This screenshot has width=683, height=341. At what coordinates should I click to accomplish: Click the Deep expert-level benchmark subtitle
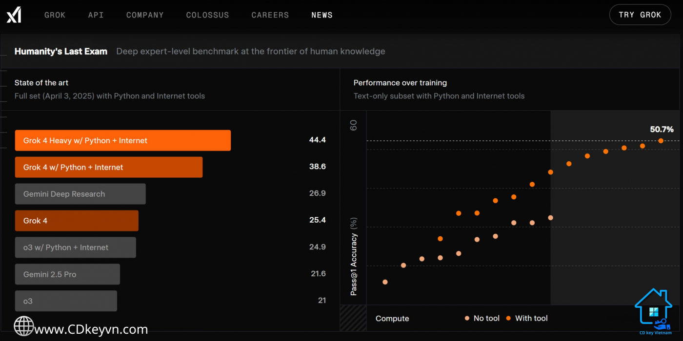click(x=251, y=51)
